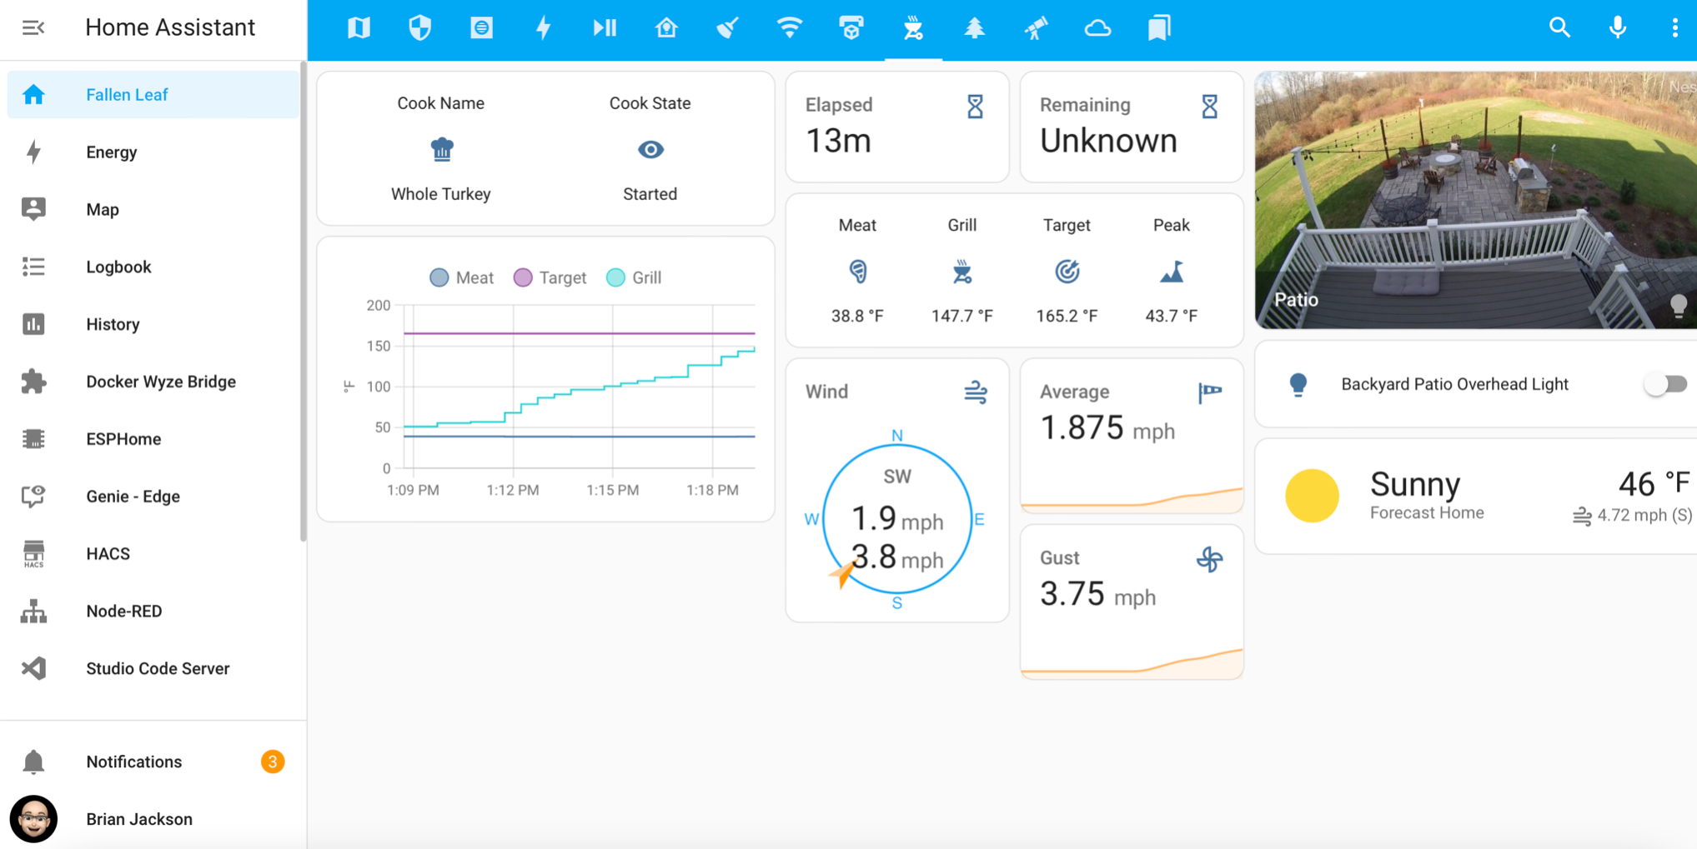Open the pine tree tab
1697x849 pixels.
coord(974,27)
